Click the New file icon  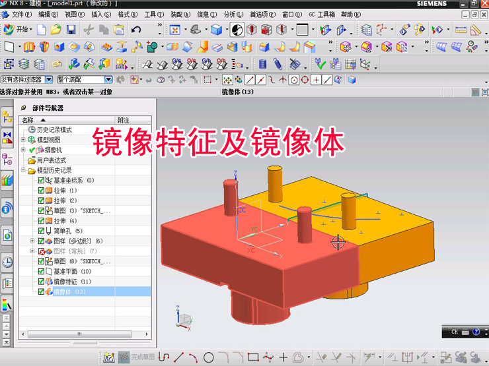(42, 29)
